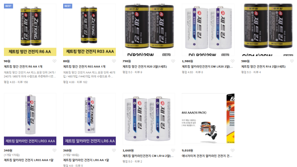View the R6 AA manganese battery thumbnail
Screen dimensions: 297x167
coord(30,29)
